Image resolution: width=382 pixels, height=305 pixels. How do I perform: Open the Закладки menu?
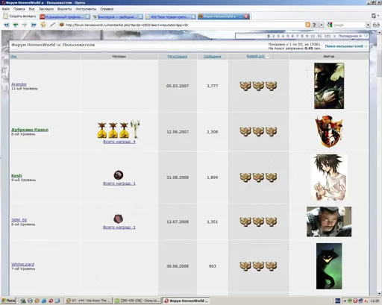pos(46,9)
